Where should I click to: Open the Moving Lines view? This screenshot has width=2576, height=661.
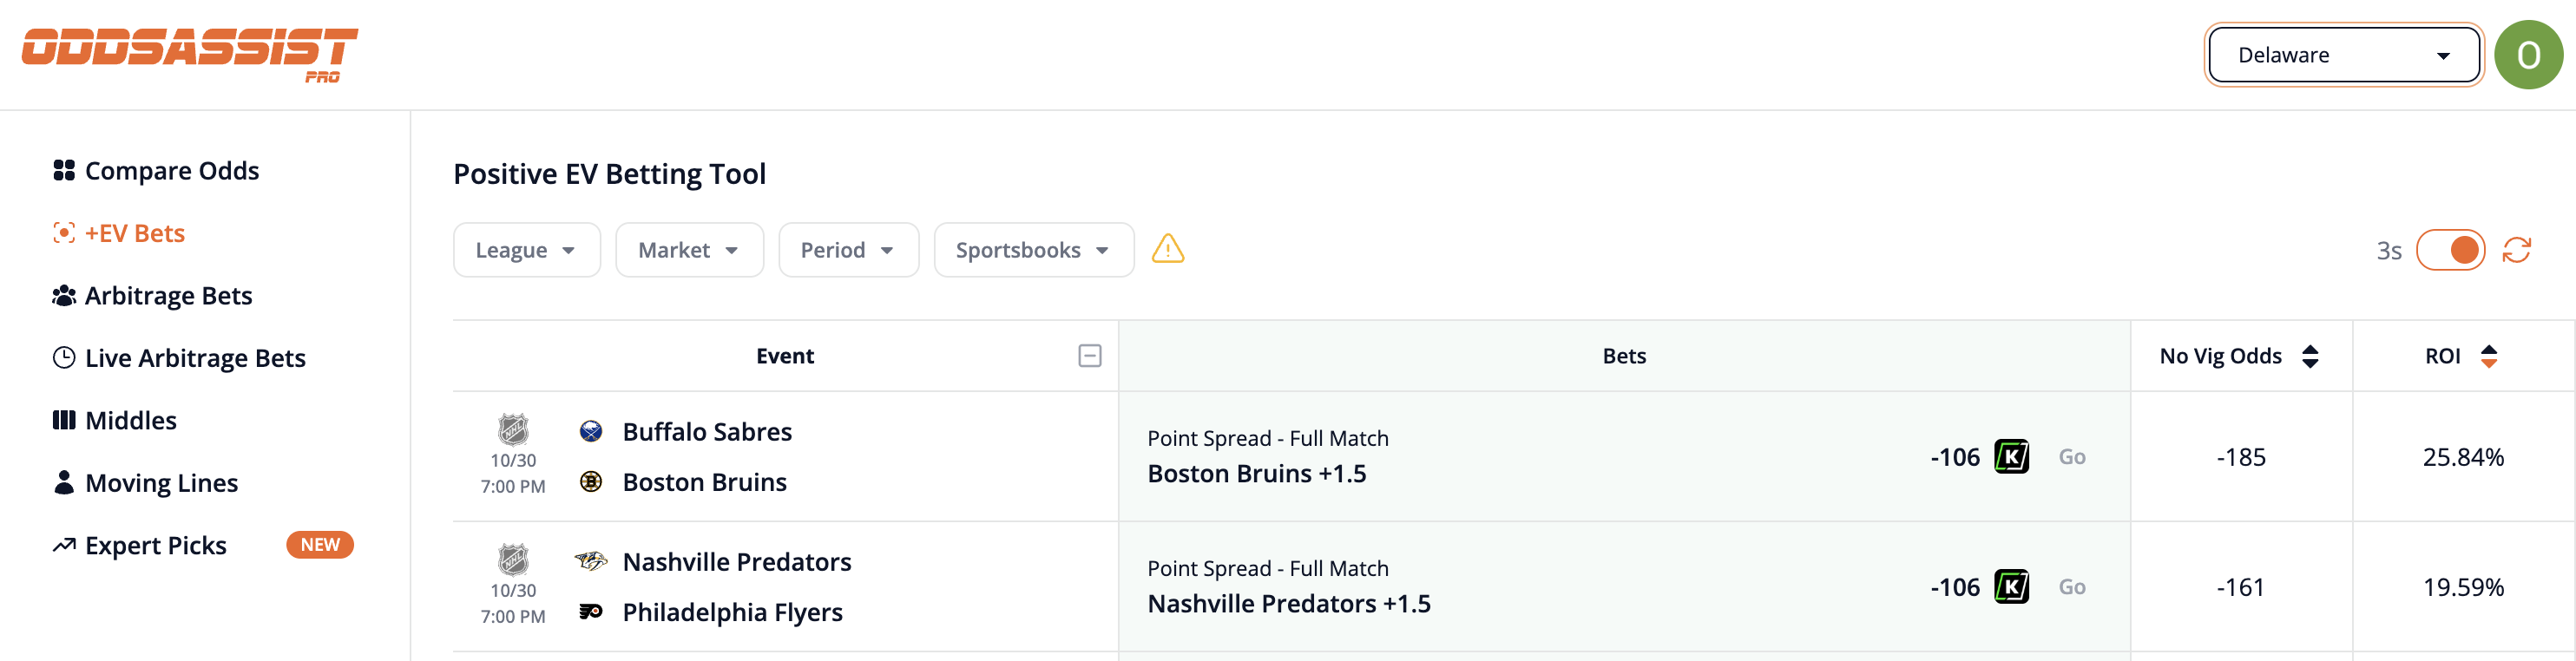tap(161, 482)
